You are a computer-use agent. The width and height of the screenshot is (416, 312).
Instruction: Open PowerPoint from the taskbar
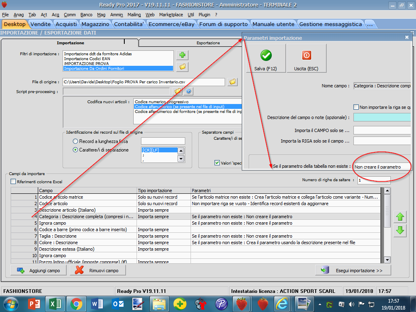click(34, 304)
